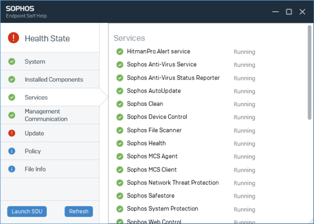
Task: Open the Installed Components section
Action: [50, 79]
